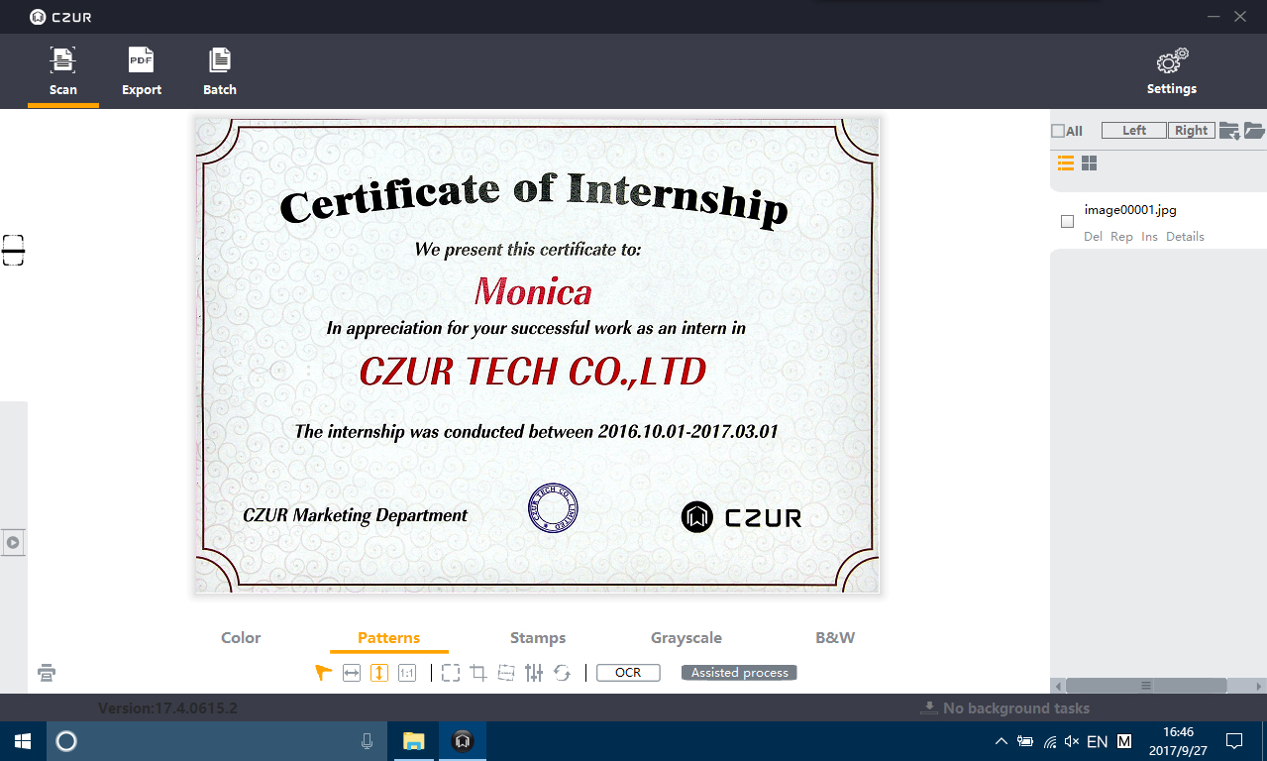The image size is (1267, 761).
Task: Select the B&W mode tab
Action: [835, 638]
